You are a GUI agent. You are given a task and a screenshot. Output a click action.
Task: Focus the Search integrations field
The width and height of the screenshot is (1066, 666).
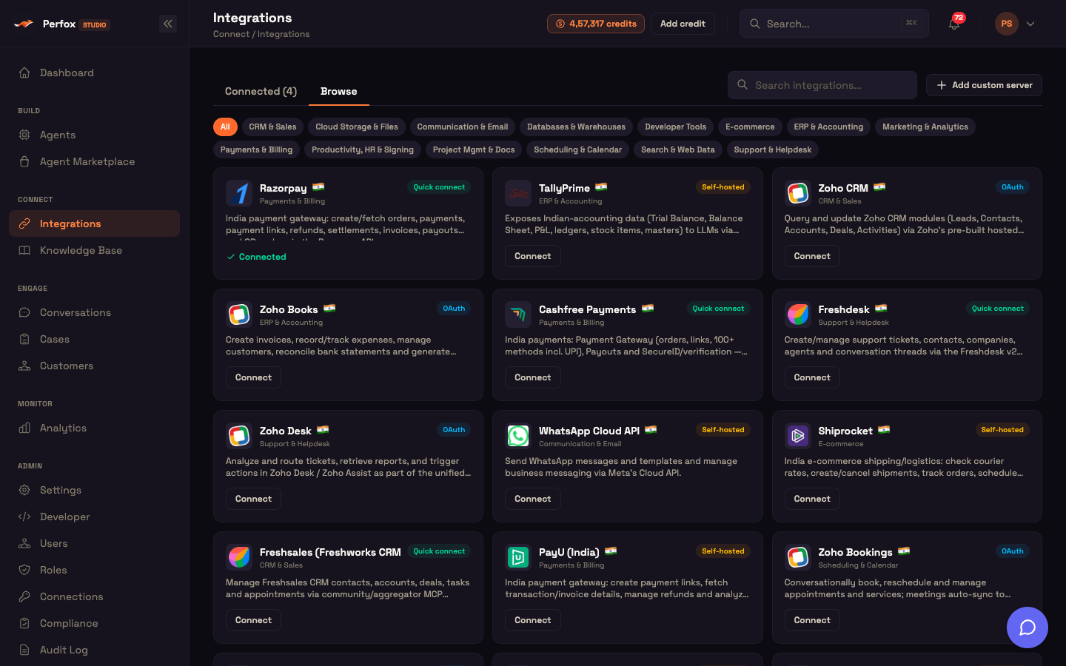click(x=822, y=85)
